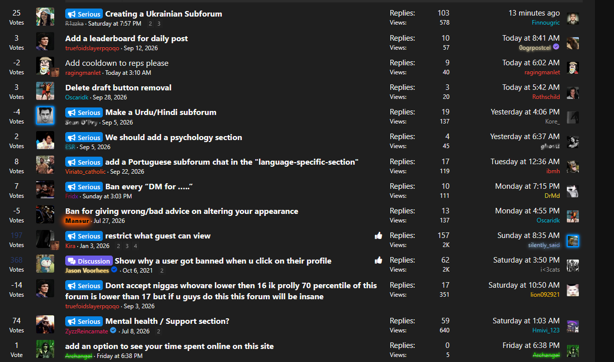Screen dimensions: 614x362
Task: Open the Portuguese subforum chat thread title
Action: 232,162
